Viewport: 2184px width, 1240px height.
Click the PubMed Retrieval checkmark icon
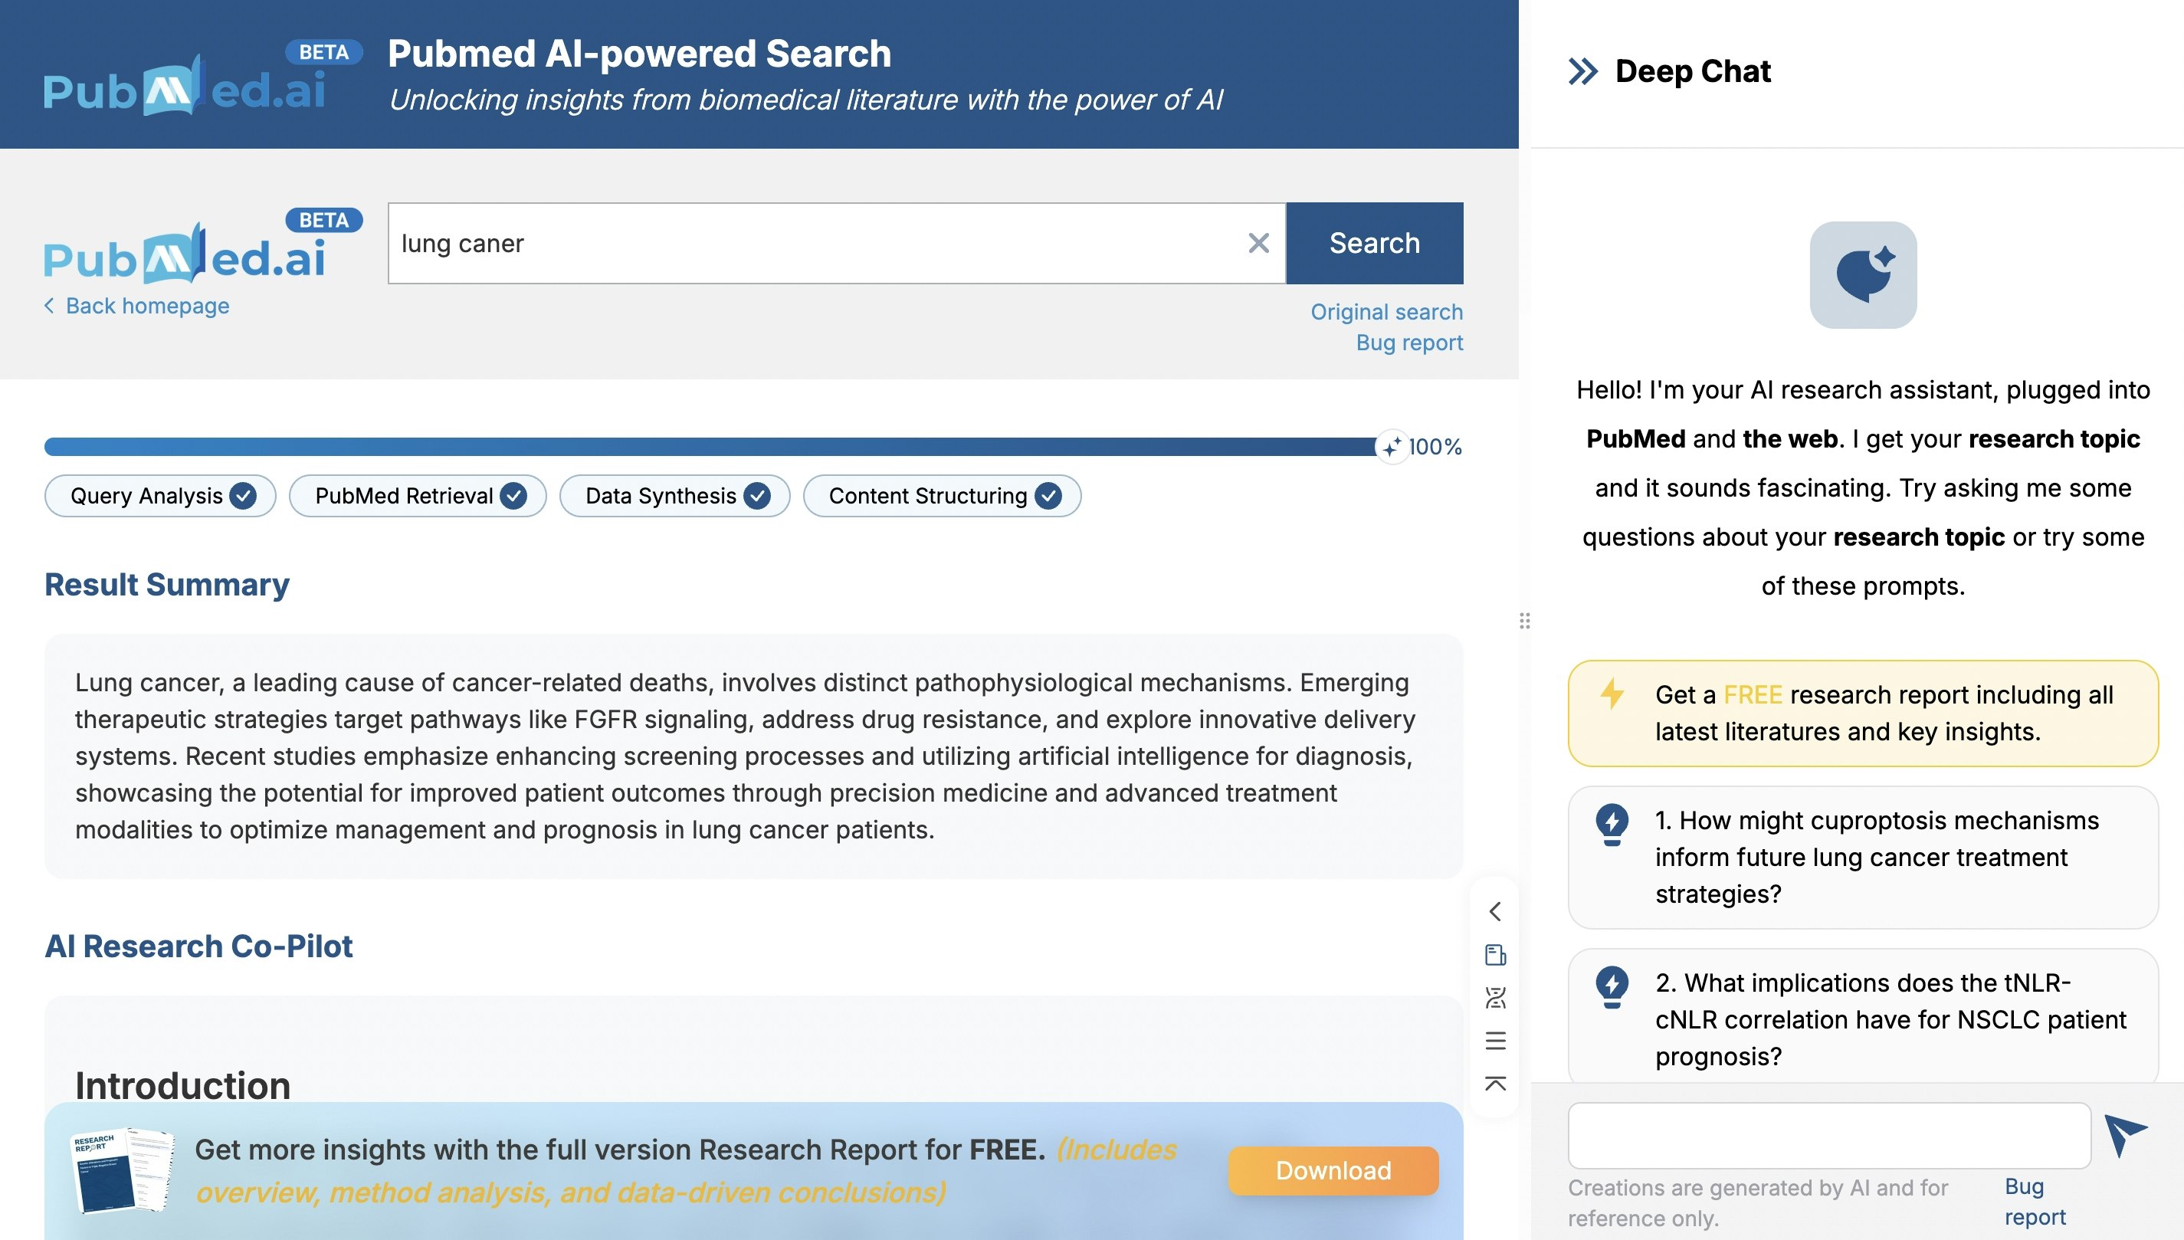click(513, 496)
